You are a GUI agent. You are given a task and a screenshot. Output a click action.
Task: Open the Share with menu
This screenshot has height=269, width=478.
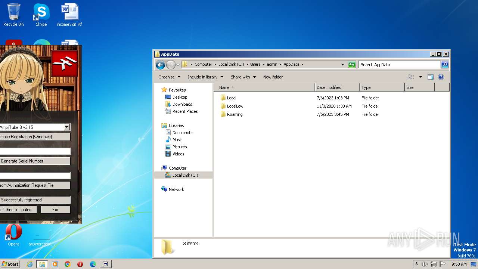[x=243, y=77]
